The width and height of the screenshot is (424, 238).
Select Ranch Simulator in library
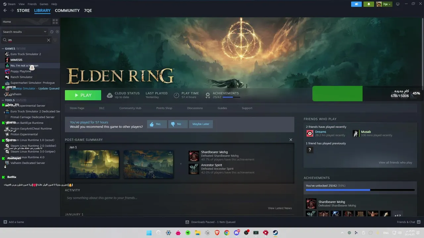coord(21,77)
